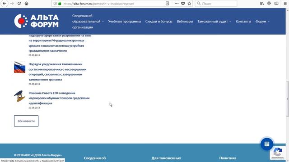Go to 'Вебинары' page
The image size is (289, 162).
185,21
